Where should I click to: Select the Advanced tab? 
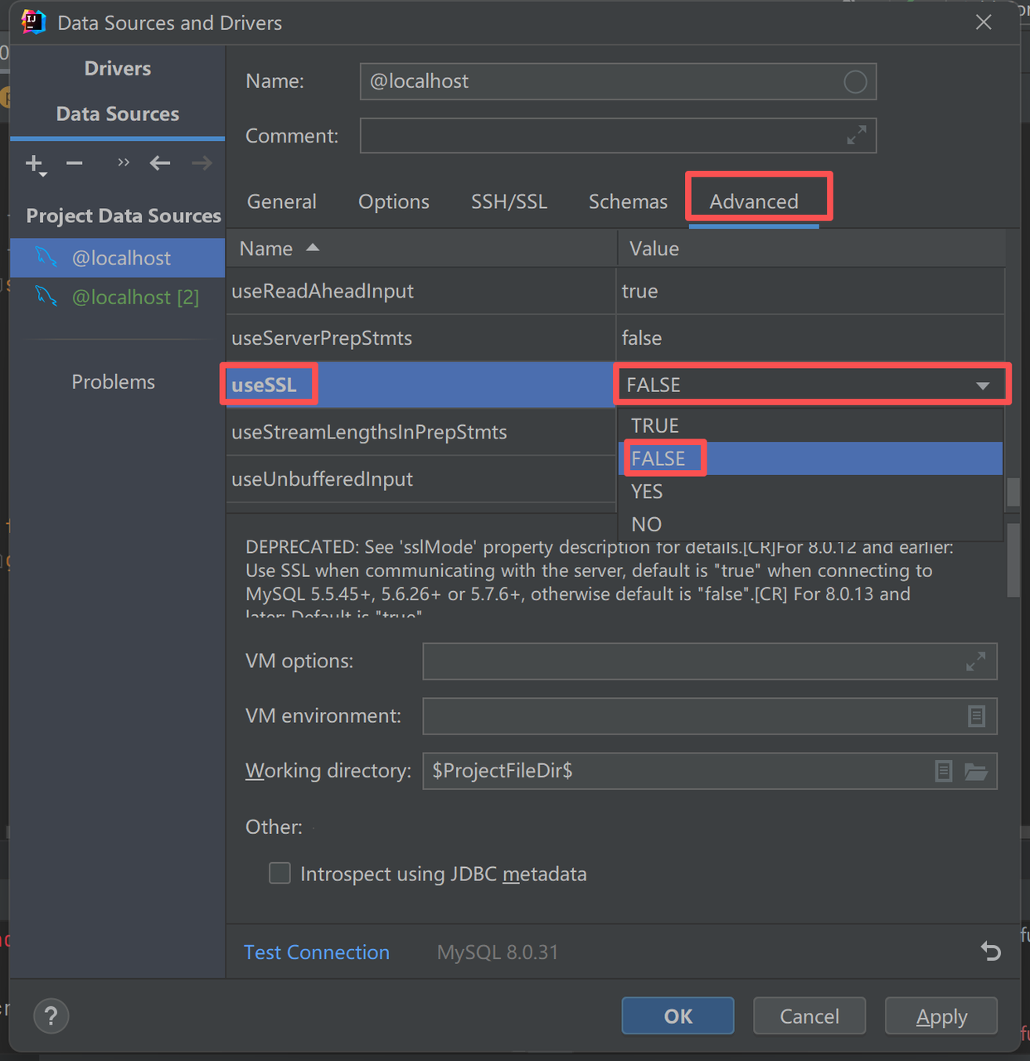coord(754,201)
